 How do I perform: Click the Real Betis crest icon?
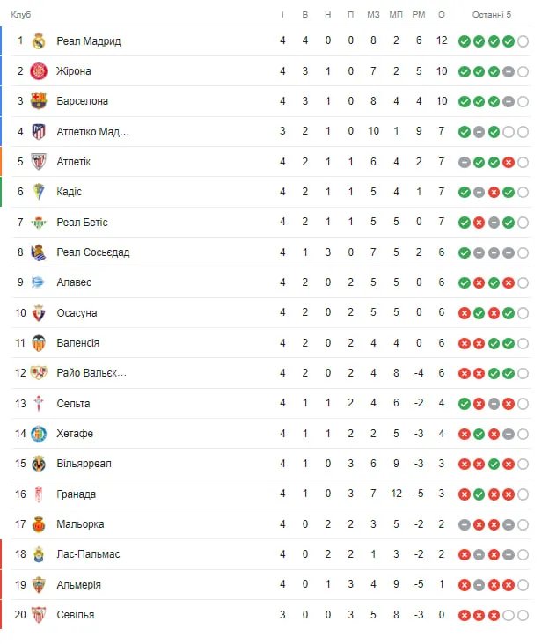38,223
